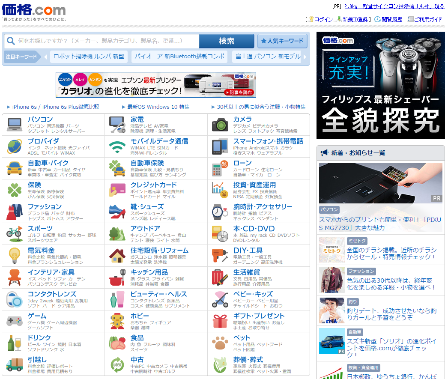Click the laptop icon beside パソコン
This screenshot has width=445, height=379.
15,125
